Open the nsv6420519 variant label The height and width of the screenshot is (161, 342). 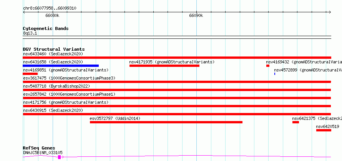coord(328,126)
